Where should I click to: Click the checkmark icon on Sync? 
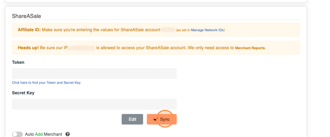(x=155, y=119)
